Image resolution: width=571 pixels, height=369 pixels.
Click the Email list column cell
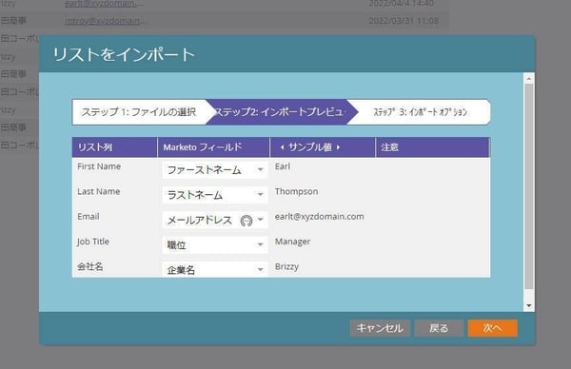(89, 217)
